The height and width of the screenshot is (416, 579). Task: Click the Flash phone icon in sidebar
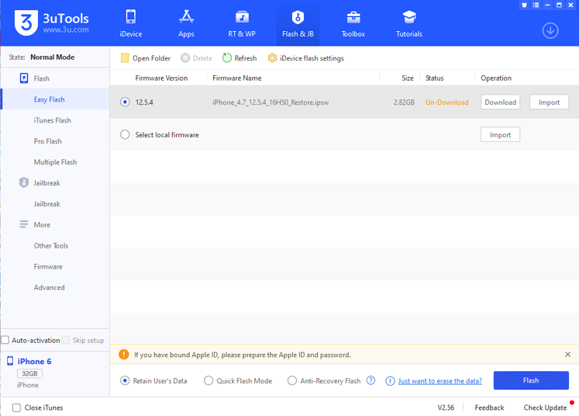(24, 78)
